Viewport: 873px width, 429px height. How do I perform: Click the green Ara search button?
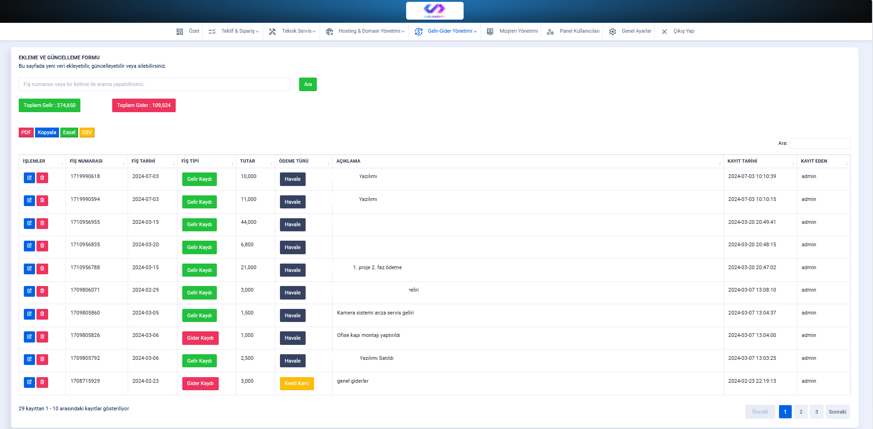(308, 85)
